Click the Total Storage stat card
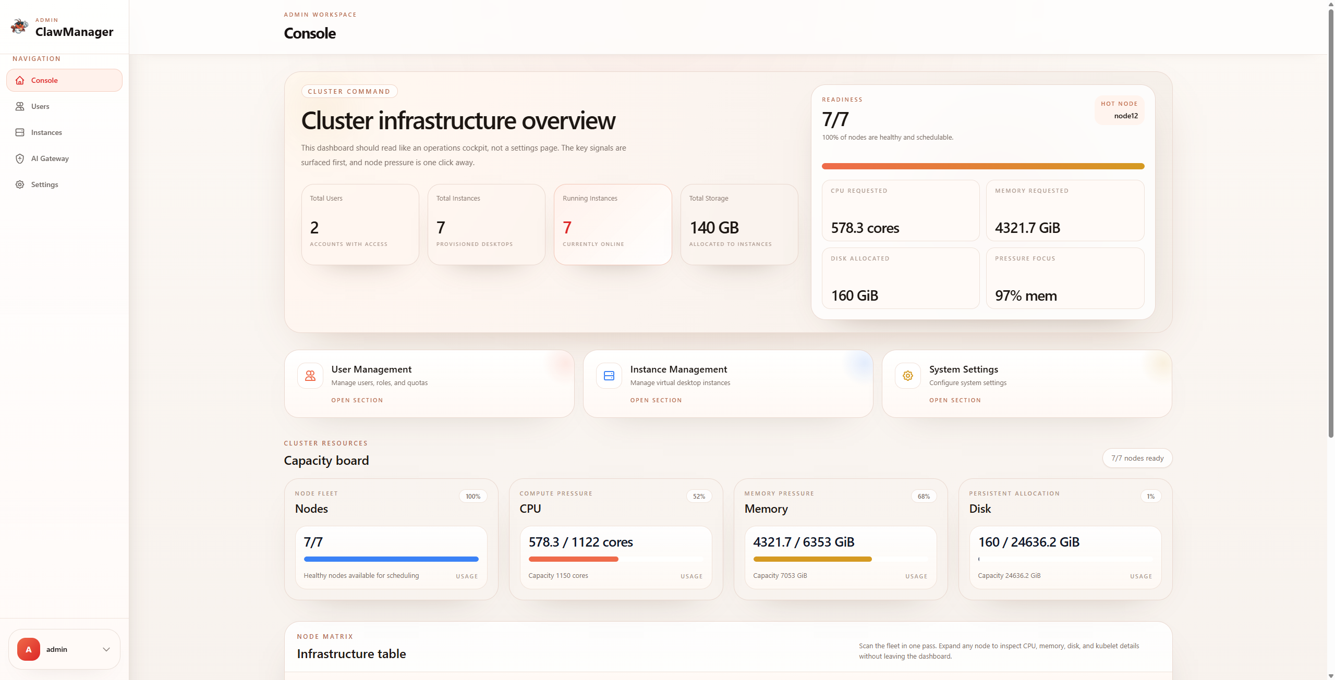Image resolution: width=1335 pixels, height=680 pixels. [739, 225]
